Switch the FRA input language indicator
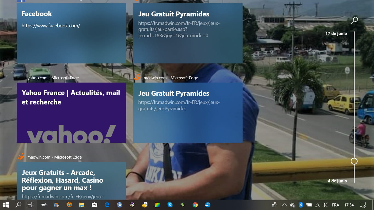Screen dimensions: 374x210 coord(335,205)
